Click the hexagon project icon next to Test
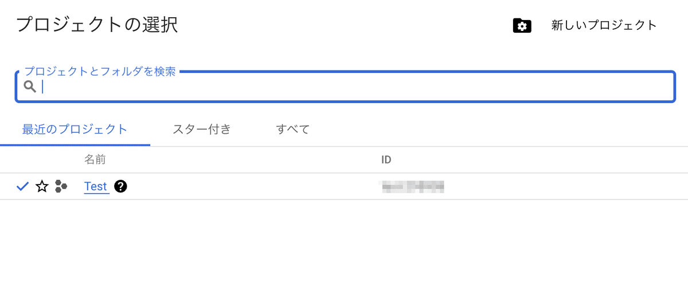 point(61,186)
